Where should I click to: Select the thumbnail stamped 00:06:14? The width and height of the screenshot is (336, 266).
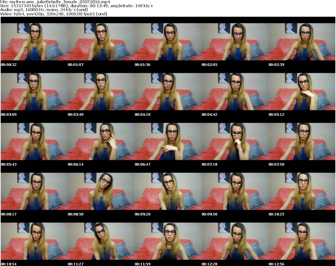(x=101, y=142)
